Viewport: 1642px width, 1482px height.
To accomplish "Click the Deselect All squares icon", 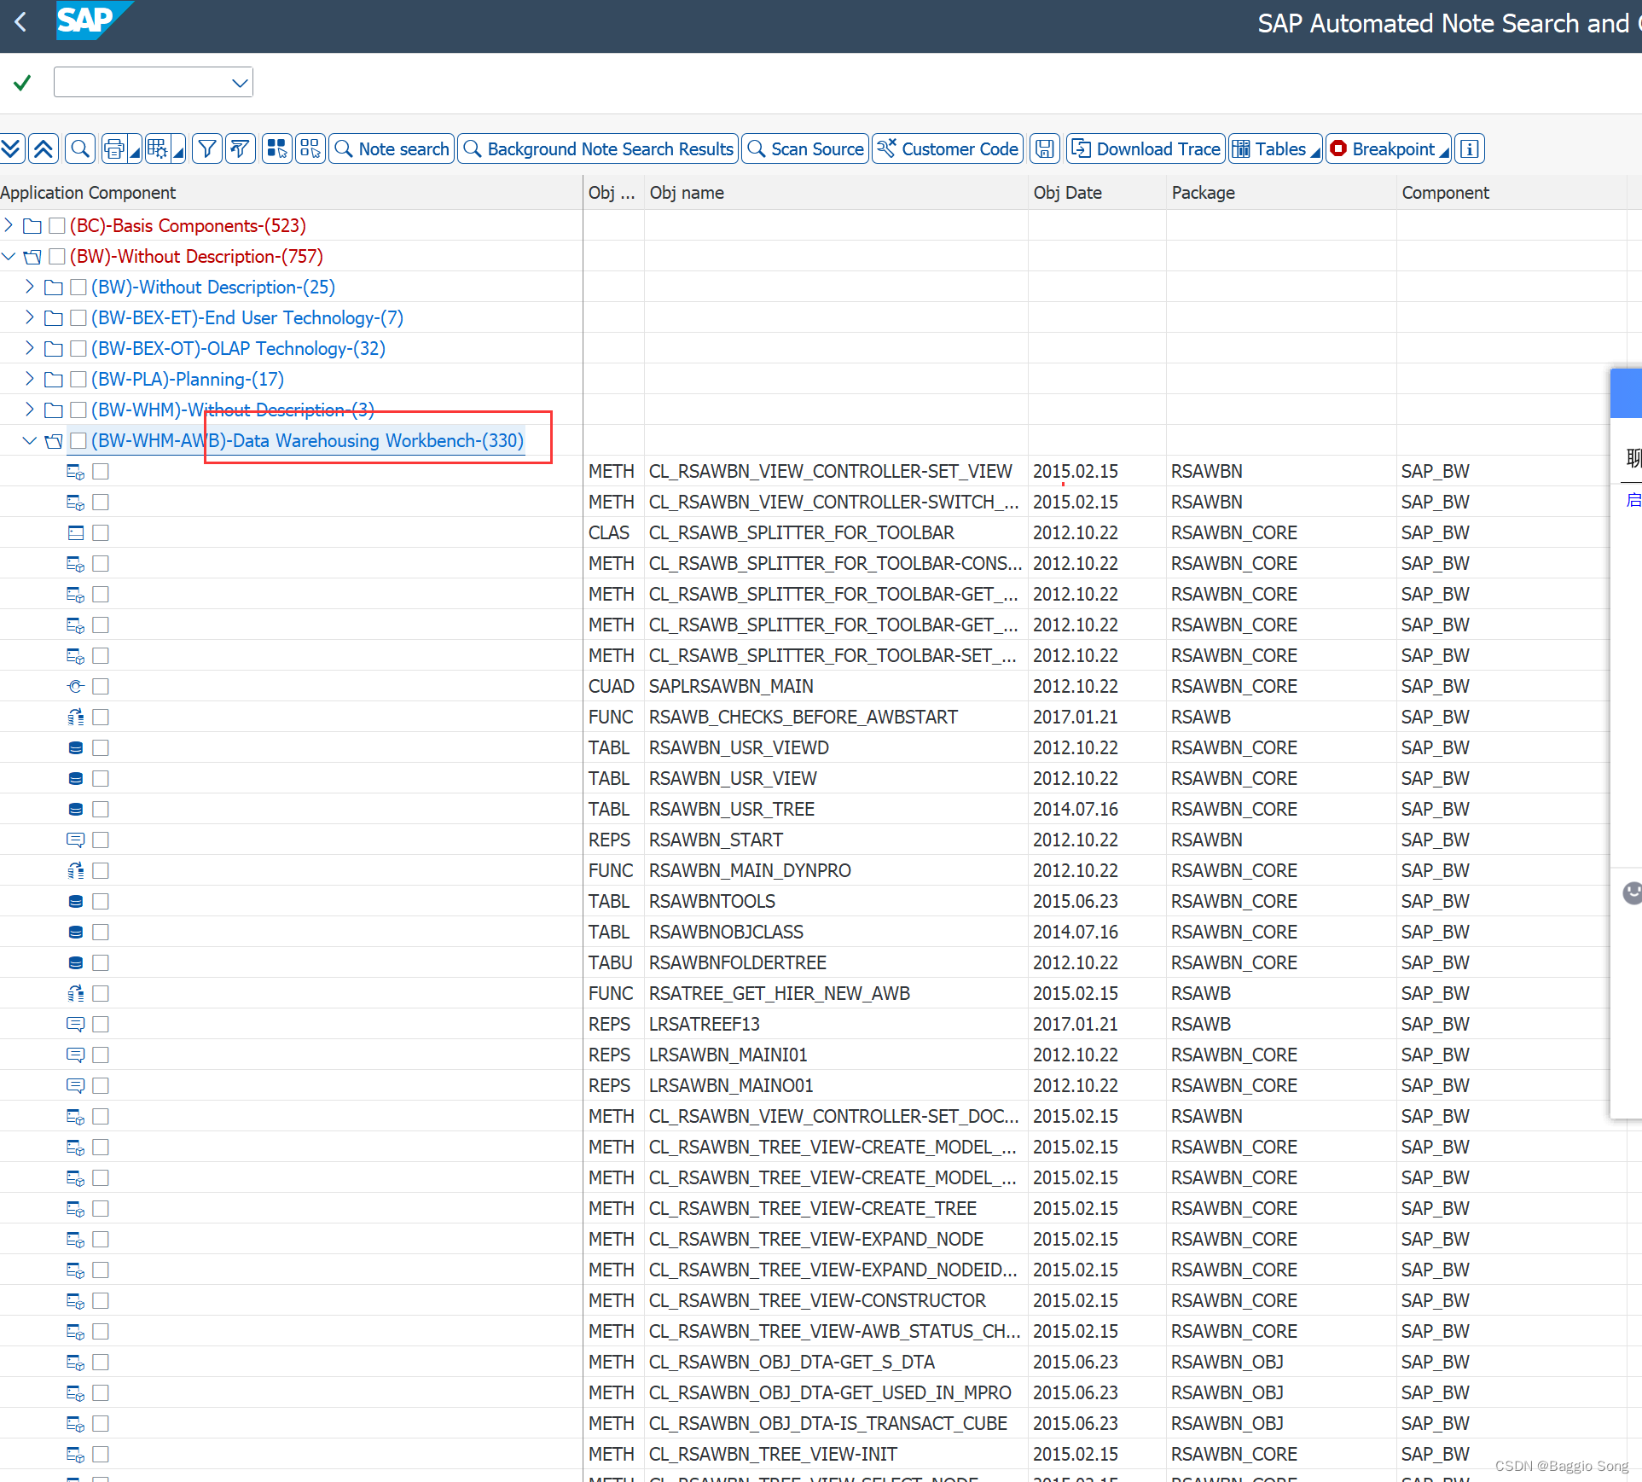I will (310, 149).
